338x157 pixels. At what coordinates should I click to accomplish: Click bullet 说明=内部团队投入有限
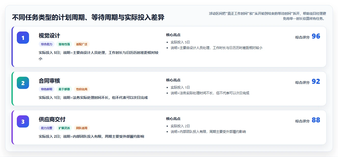[208, 132]
